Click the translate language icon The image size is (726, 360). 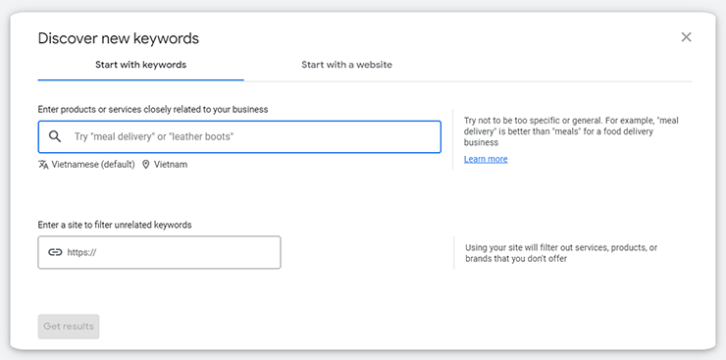click(x=43, y=165)
